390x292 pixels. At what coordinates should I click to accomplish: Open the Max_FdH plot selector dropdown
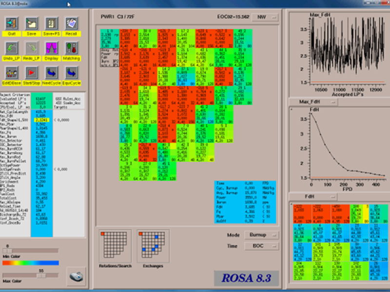(x=313, y=102)
